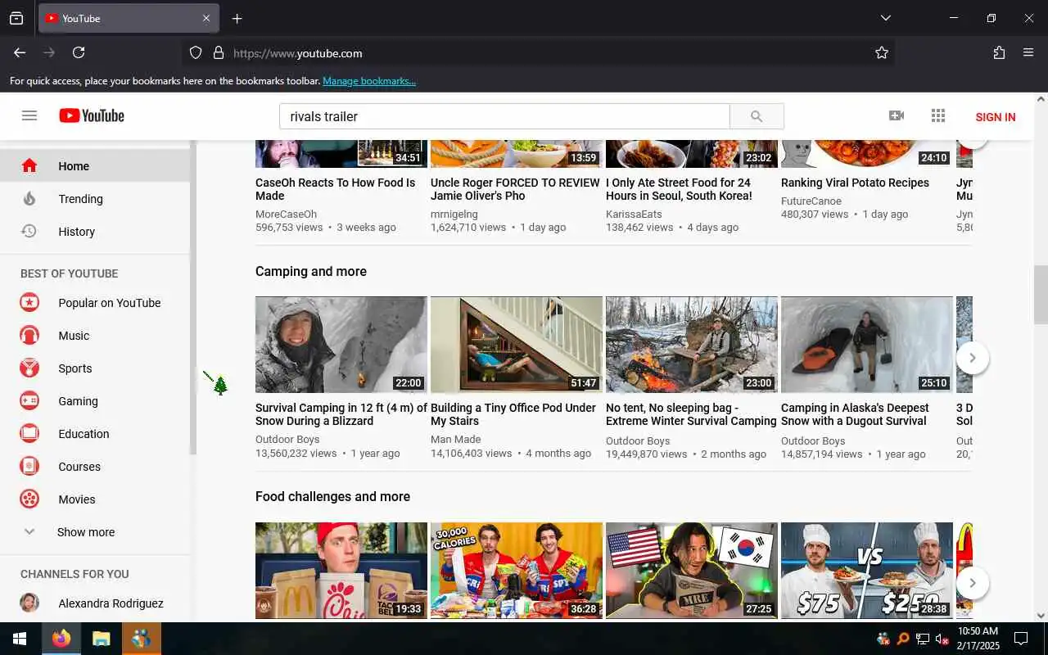1048x655 pixels.
Task: Click the tracking protection shield icon
Action: pos(196,52)
